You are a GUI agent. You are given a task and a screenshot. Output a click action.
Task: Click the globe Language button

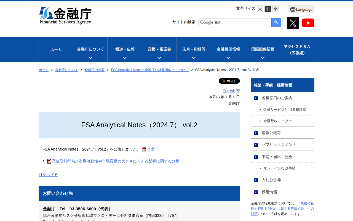coord(301,9)
